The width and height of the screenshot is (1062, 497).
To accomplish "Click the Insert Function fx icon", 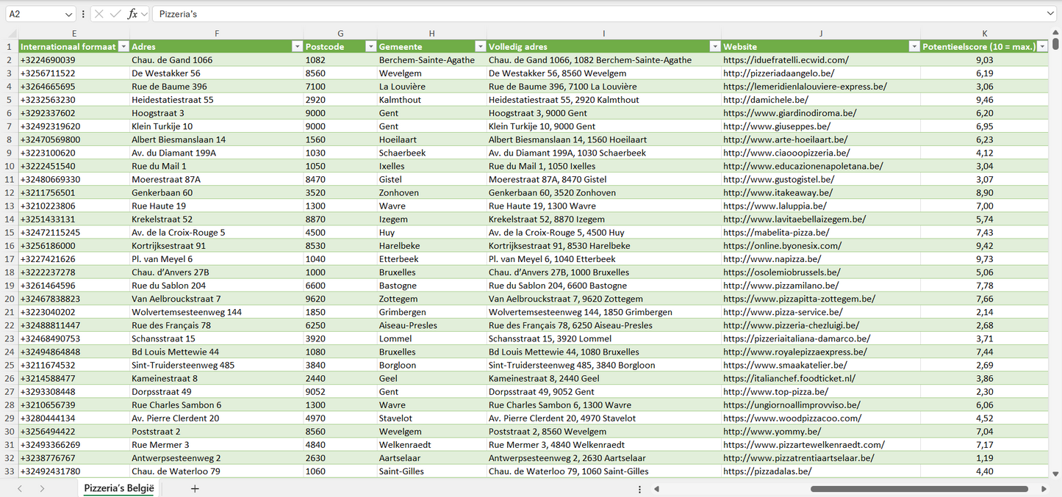I will point(132,14).
